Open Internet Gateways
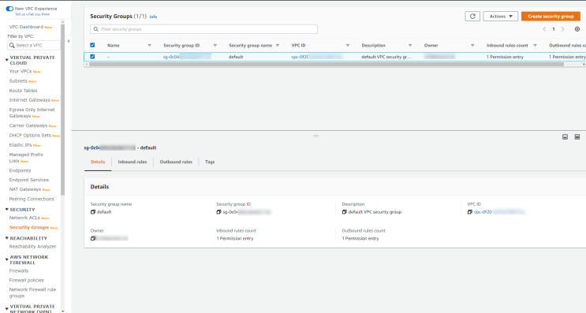 pos(29,100)
